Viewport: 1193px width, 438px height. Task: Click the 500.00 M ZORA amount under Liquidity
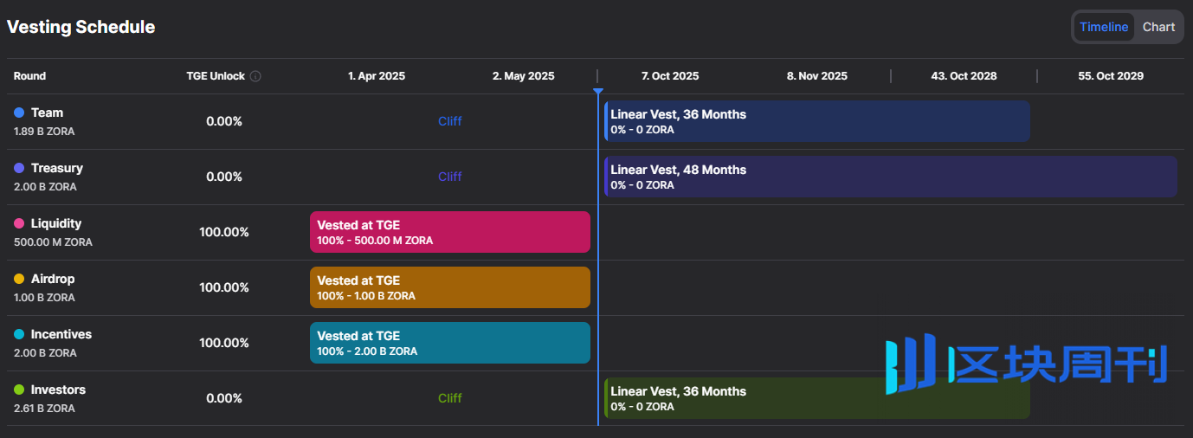click(53, 242)
